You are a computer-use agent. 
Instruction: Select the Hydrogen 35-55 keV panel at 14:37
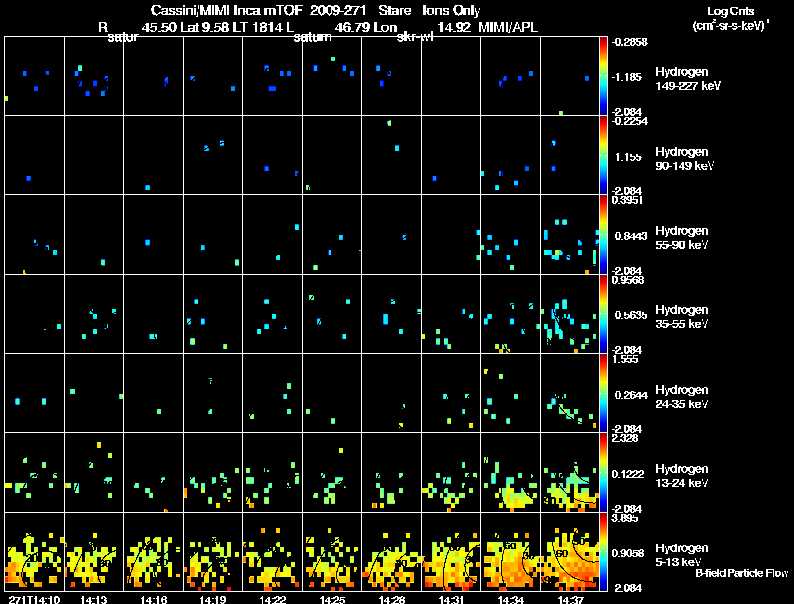[x=570, y=313]
